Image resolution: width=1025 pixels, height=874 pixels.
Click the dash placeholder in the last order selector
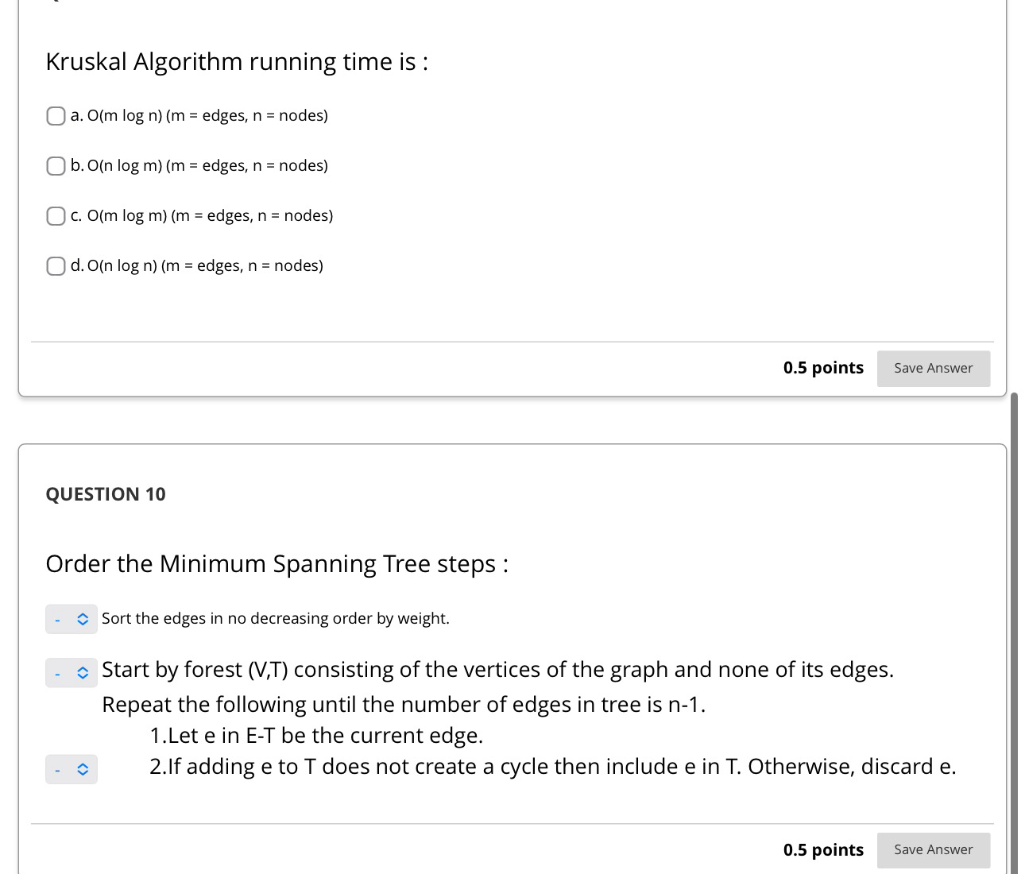[56, 769]
